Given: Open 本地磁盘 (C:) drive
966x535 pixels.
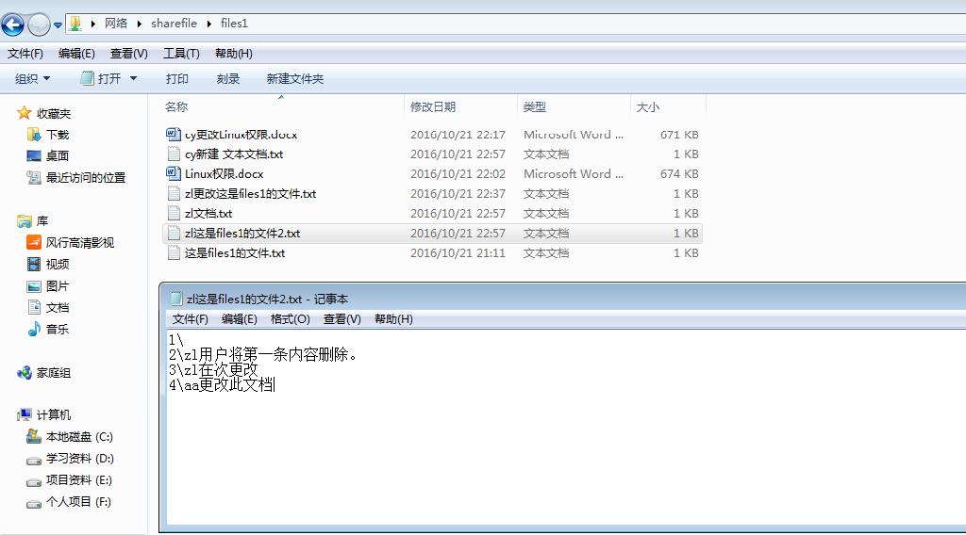Looking at the screenshot, I should coord(79,437).
